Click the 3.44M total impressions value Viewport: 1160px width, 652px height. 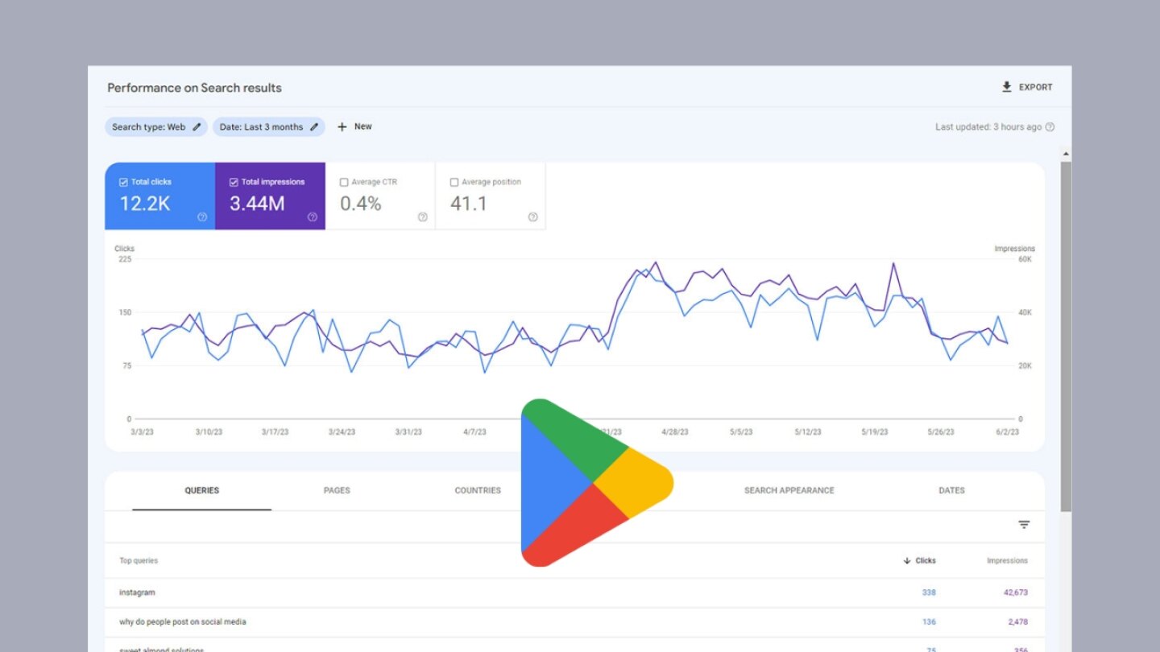tap(257, 204)
